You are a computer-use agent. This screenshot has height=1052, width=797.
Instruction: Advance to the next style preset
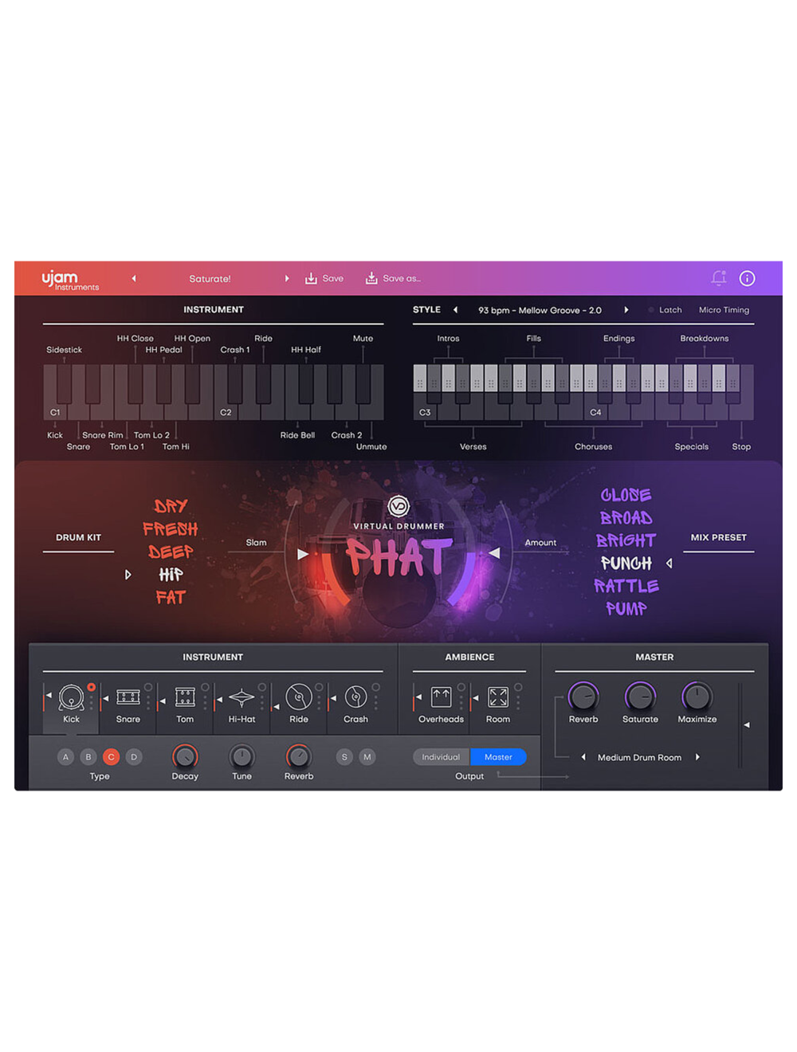coord(627,310)
